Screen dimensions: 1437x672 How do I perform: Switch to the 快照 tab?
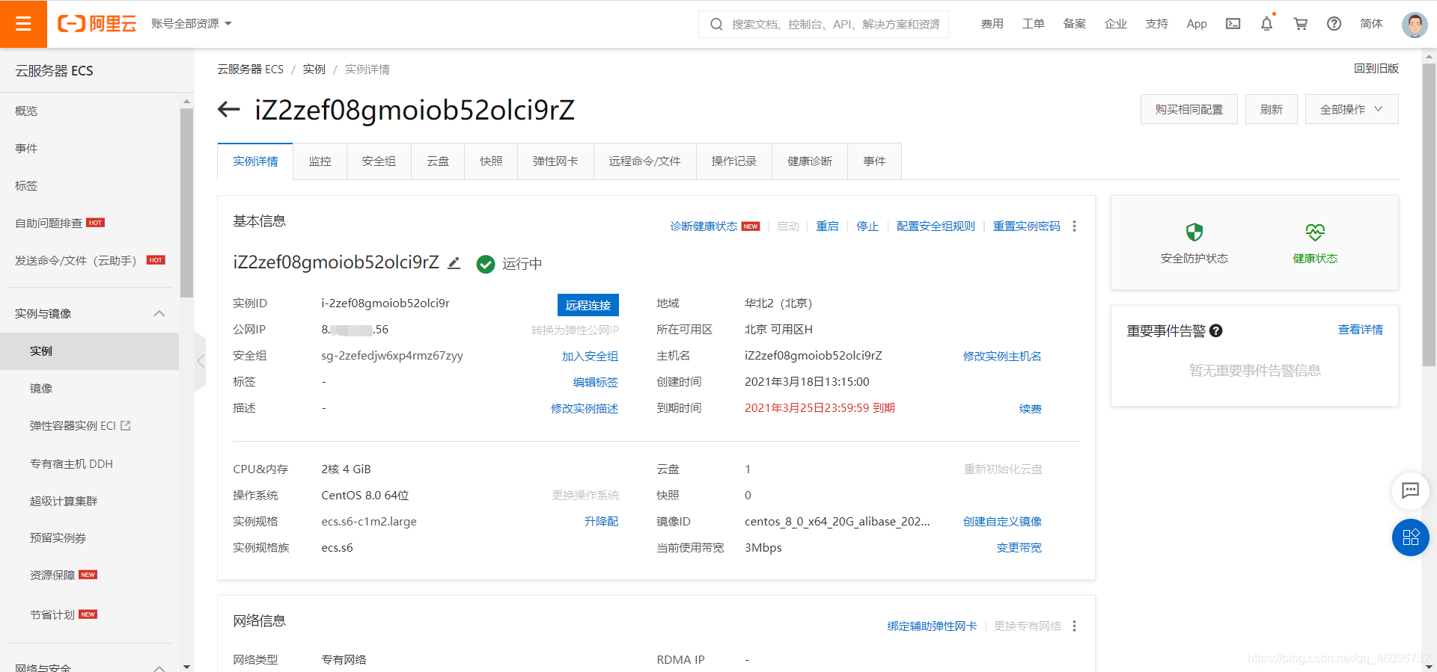[x=491, y=161]
